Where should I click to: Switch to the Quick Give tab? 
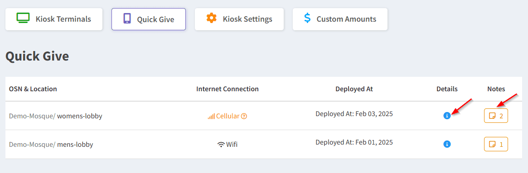(x=149, y=19)
